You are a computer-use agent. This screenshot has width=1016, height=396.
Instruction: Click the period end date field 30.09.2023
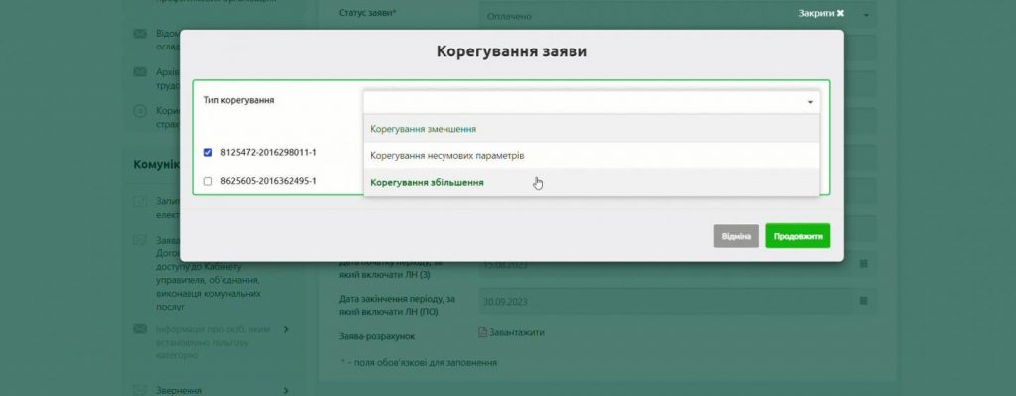click(x=665, y=300)
